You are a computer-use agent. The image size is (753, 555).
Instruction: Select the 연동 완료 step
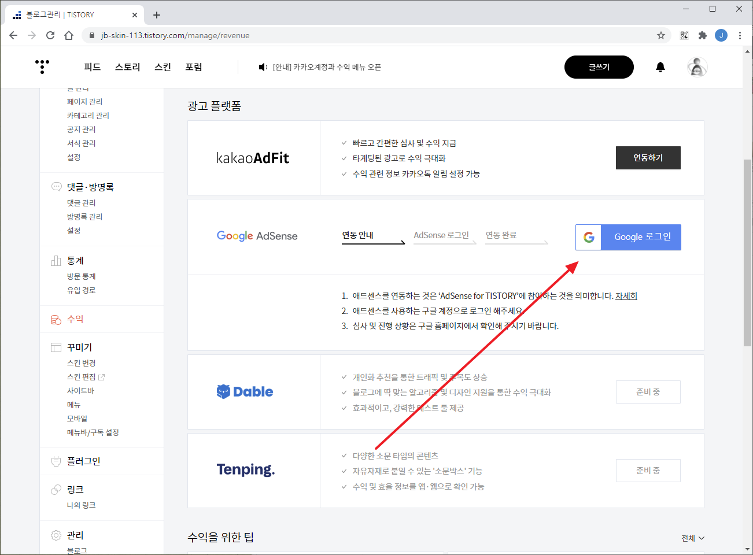point(516,236)
